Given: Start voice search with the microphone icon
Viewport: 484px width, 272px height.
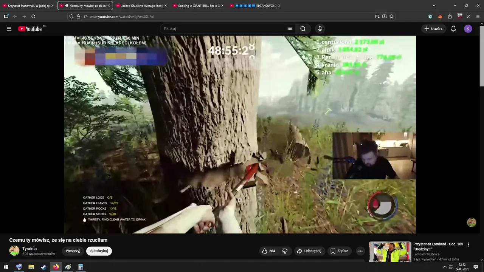Looking at the screenshot, I should pyautogui.click(x=320, y=29).
